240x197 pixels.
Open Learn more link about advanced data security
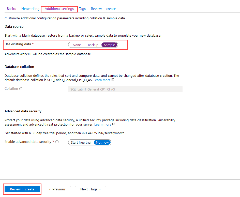103,125
